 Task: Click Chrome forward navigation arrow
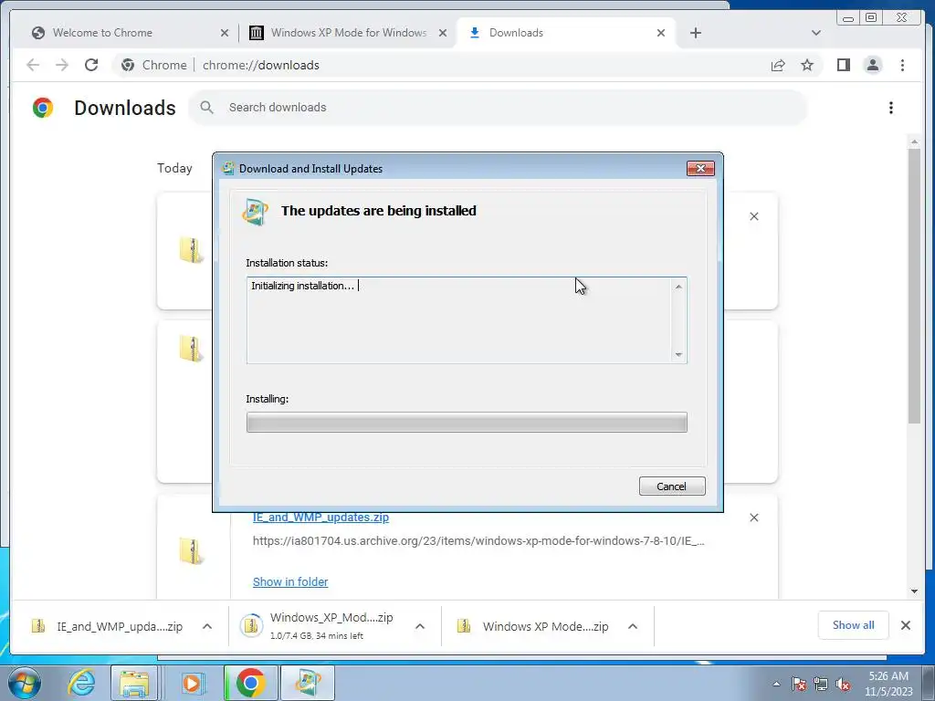[x=62, y=65]
